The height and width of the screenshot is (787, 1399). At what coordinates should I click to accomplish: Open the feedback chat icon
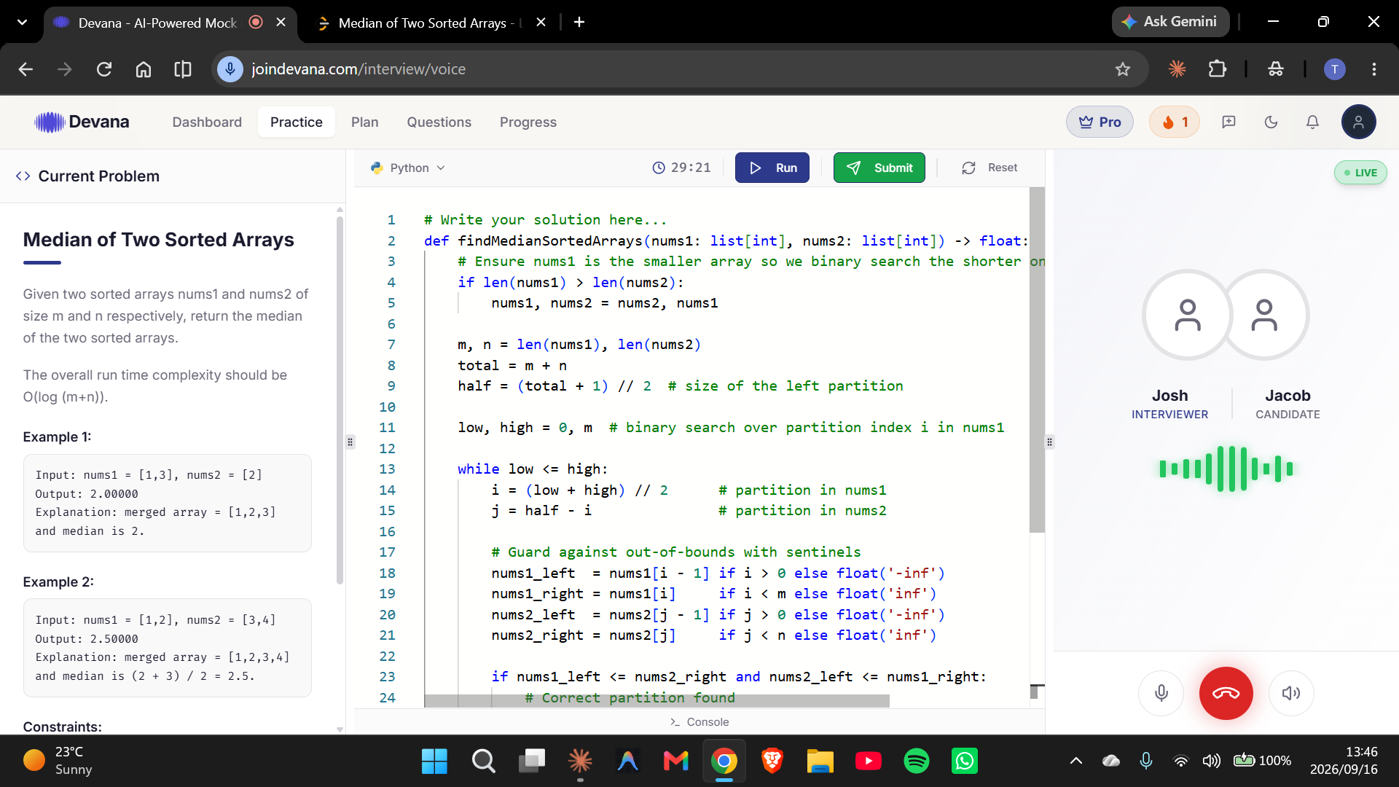(x=1228, y=122)
